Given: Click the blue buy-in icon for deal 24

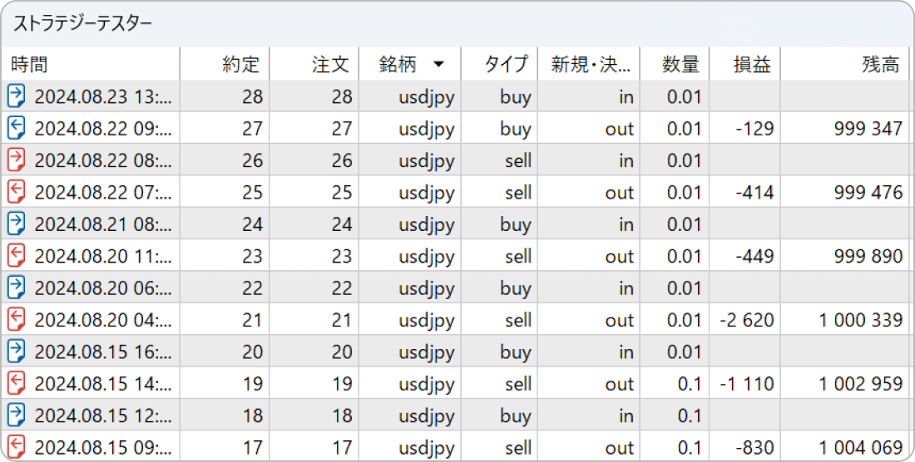Looking at the screenshot, I should click(17, 224).
